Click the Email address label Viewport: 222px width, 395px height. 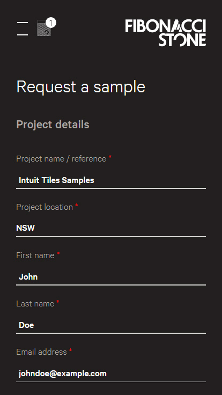click(x=41, y=352)
